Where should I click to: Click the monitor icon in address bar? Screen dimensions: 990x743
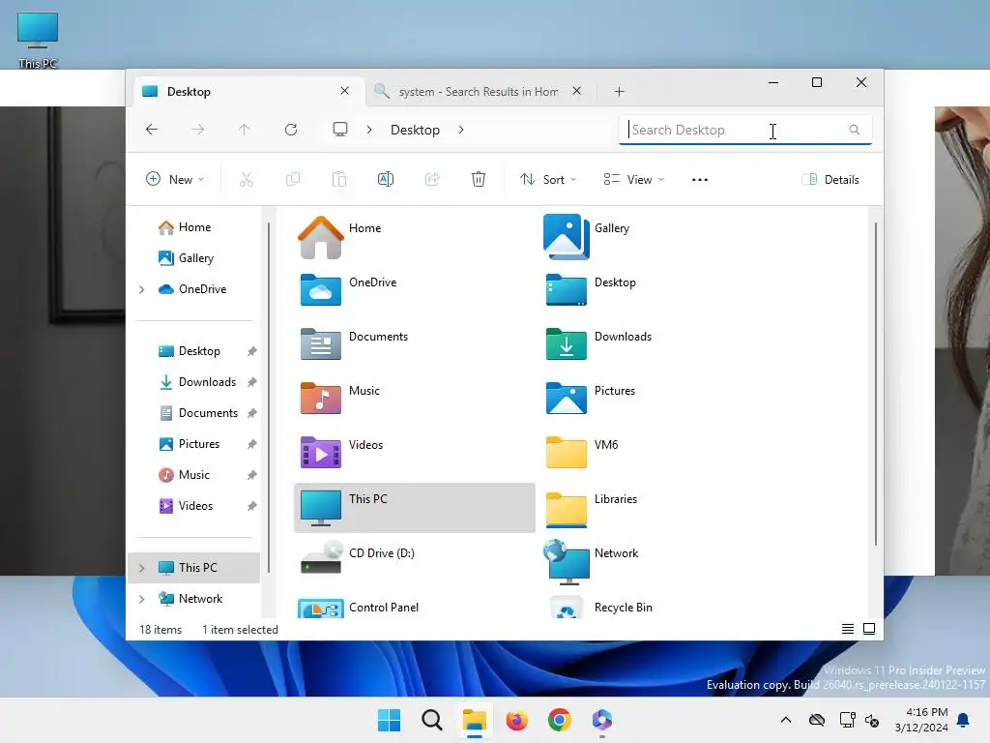[x=340, y=130]
